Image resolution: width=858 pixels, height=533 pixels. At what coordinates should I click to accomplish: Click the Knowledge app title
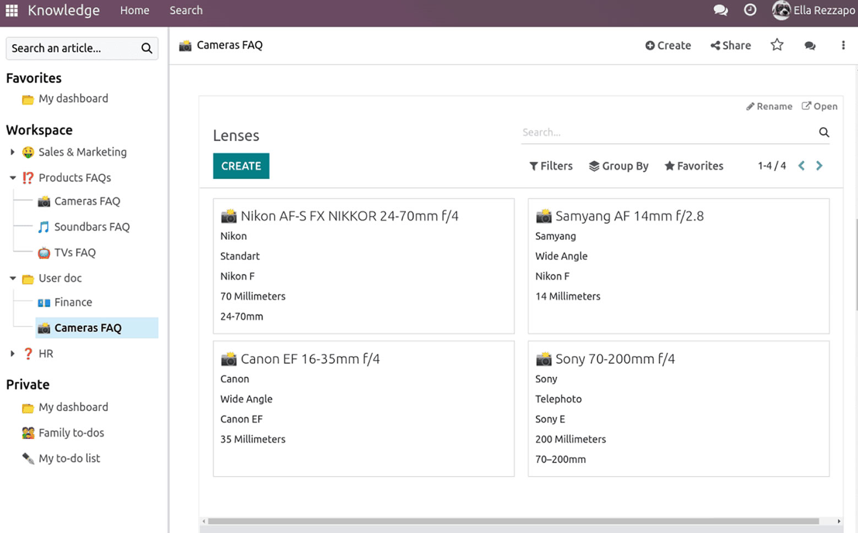pos(64,10)
